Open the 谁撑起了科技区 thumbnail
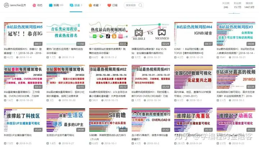The image size is (259, 147). (x=23, y=120)
